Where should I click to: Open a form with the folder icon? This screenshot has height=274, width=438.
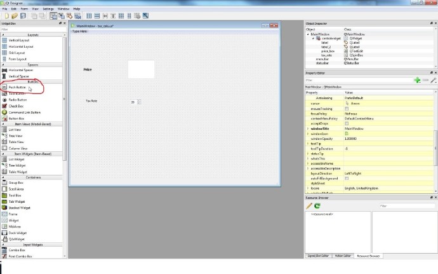point(15,16)
